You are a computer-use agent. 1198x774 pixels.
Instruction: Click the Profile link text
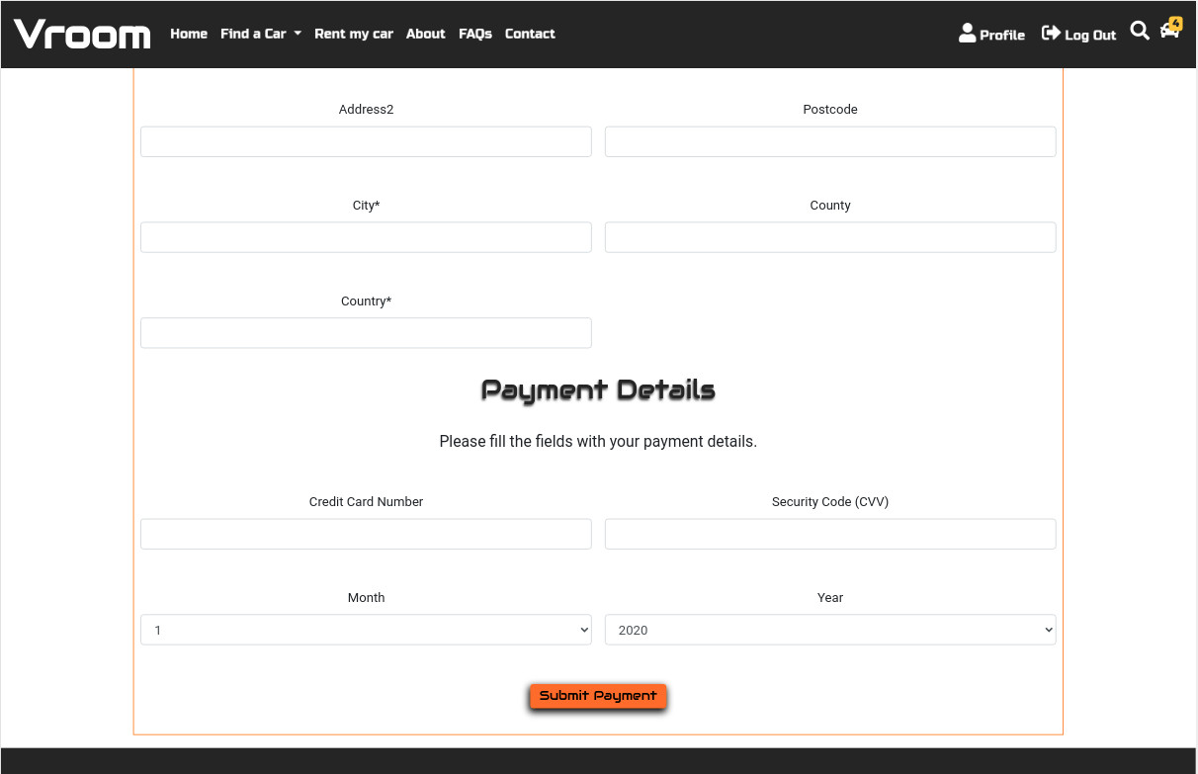pyautogui.click(x=1000, y=35)
